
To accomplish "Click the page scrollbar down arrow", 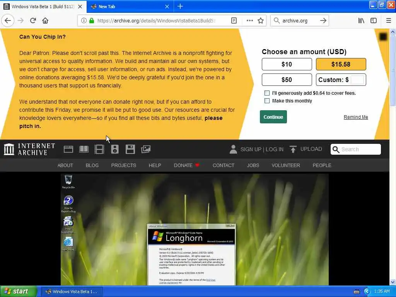I will tap(393, 282).
